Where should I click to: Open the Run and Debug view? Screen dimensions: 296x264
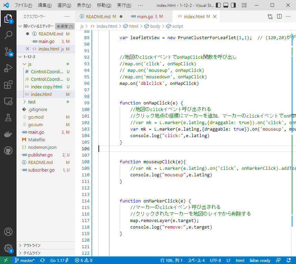pyautogui.click(x=8, y=68)
